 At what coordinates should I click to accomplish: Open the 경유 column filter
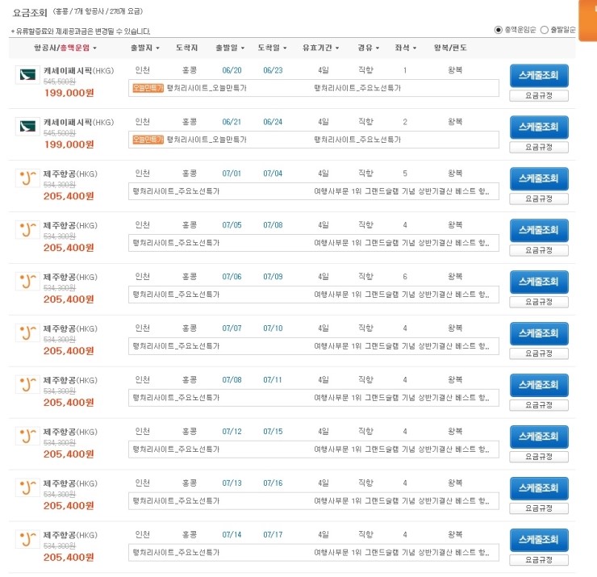366,48
